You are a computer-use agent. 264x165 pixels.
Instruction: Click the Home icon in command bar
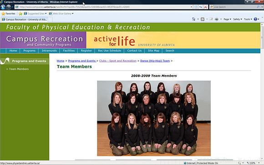pyautogui.click(x=193, y=19)
